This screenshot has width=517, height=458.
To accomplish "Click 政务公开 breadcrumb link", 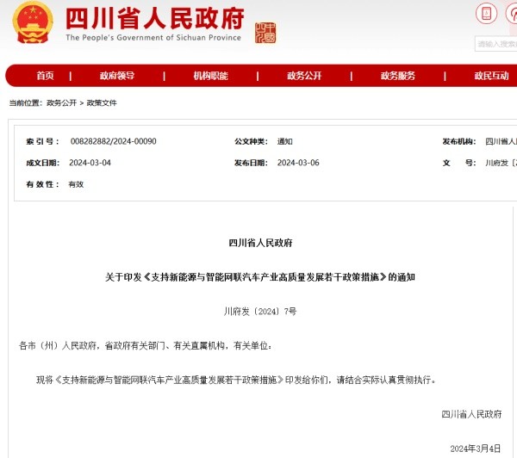I will (x=62, y=102).
